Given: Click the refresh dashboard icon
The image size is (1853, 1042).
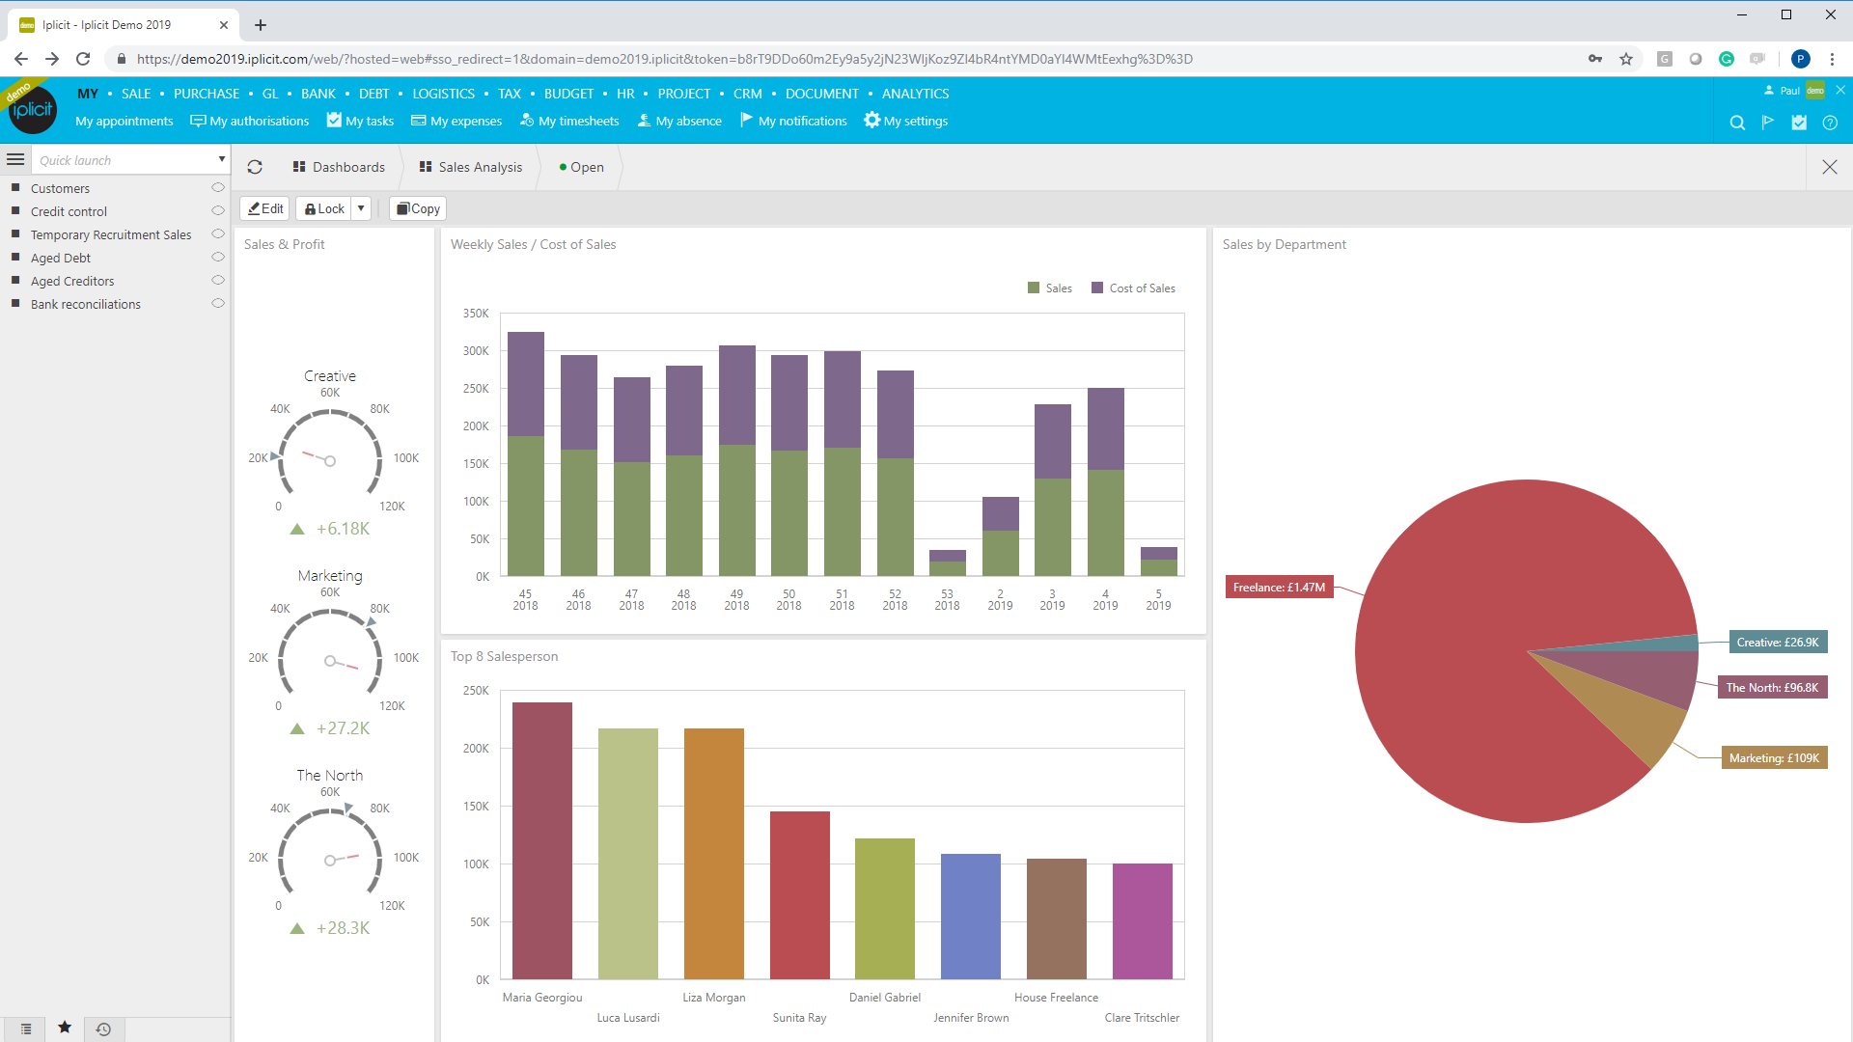Looking at the screenshot, I should pyautogui.click(x=255, y=167).
